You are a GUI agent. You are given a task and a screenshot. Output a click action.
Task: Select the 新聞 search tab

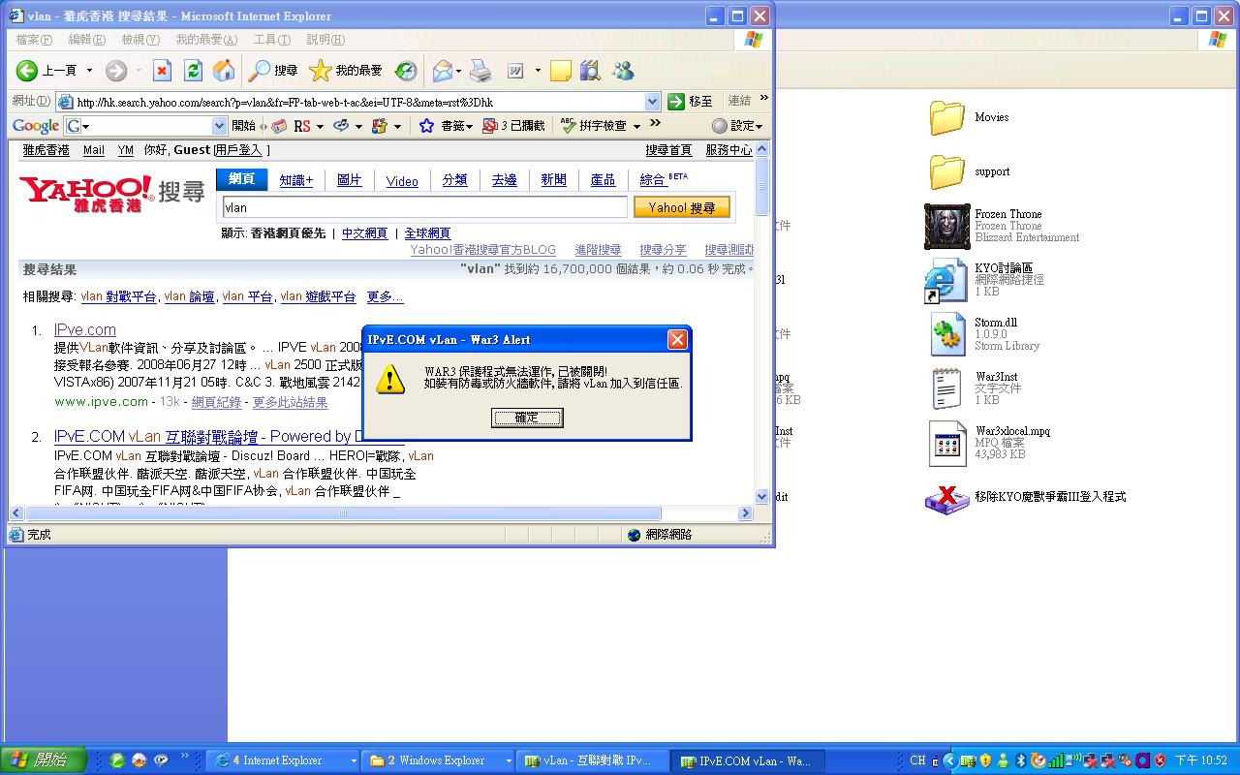554,180
